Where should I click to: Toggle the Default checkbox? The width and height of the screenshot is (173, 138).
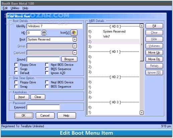(16, 73)
